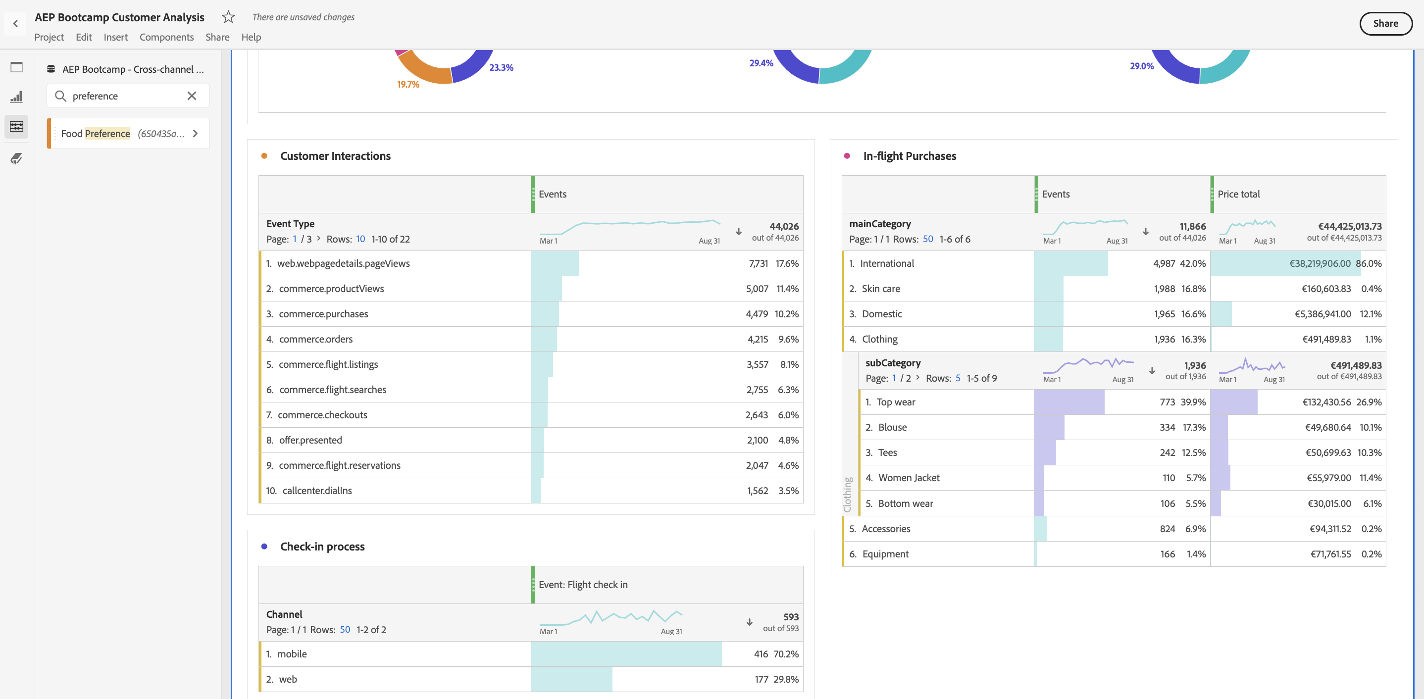
Task: Select the Components icon in left rail
Action: pyautogui.click(x=16, y=127)
